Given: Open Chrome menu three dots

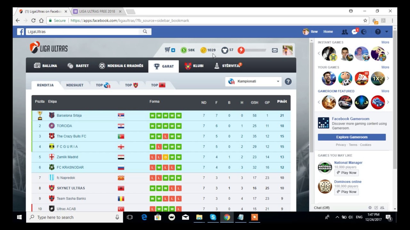Looking at the screenshot, I should 392,20.
